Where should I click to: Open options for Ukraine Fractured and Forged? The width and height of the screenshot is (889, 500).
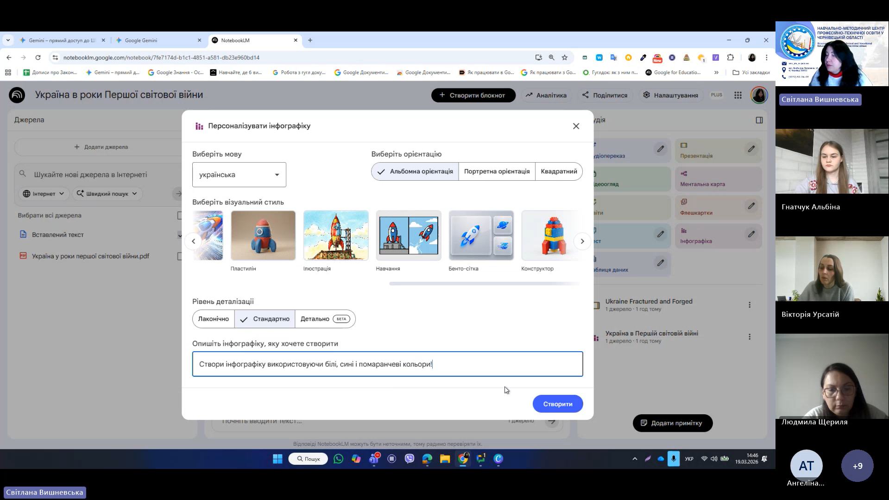pyautogui.click(x=749, y=305)
